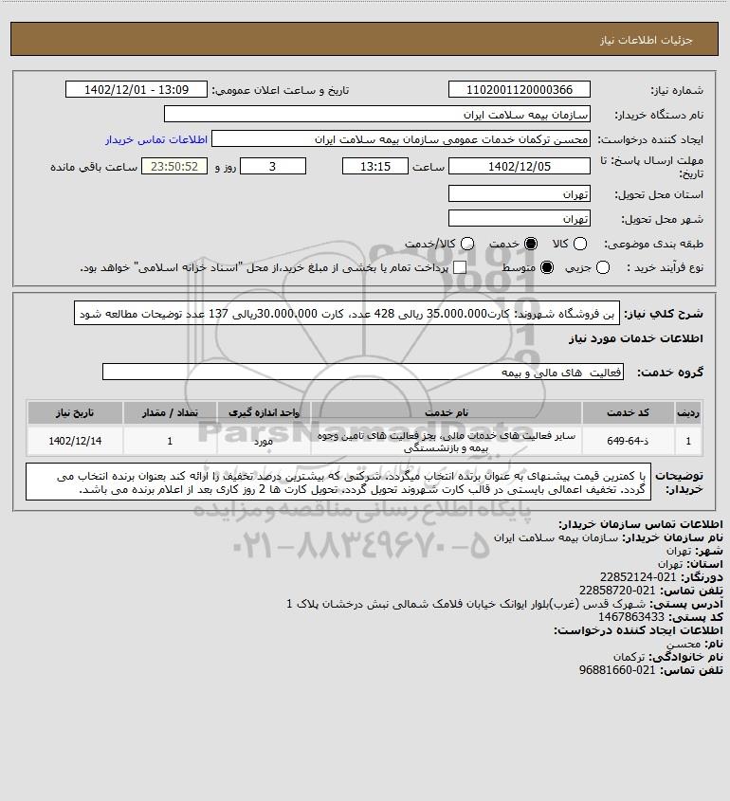Click the نام خدمت column header
This screenshot has height=801, width=730.
pos(447,412)
